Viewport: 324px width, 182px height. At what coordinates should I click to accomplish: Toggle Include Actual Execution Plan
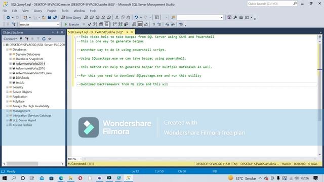[115, 24]
